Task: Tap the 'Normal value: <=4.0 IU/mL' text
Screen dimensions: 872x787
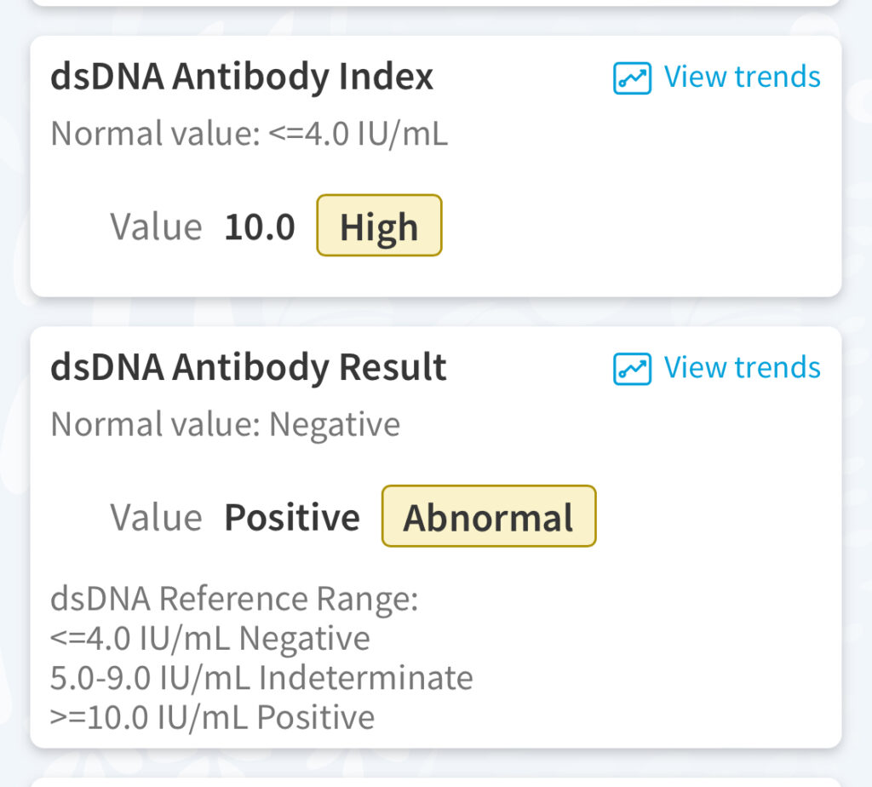Action: tap(249, 134)
